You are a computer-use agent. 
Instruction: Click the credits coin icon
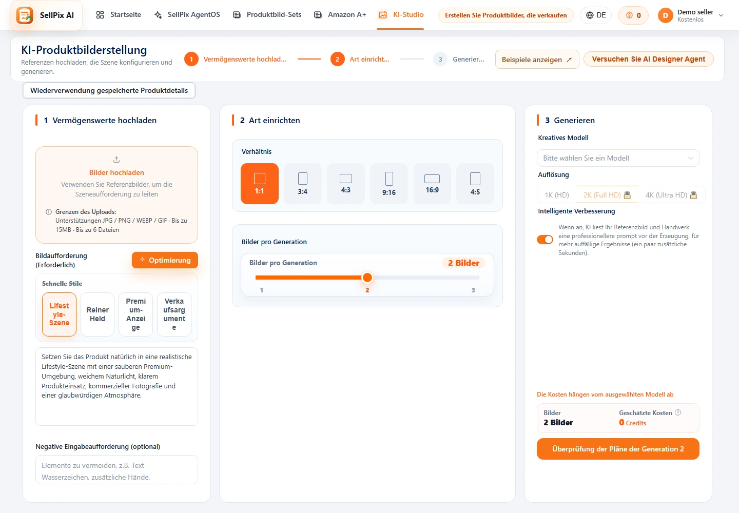click(x=629, y=15)
